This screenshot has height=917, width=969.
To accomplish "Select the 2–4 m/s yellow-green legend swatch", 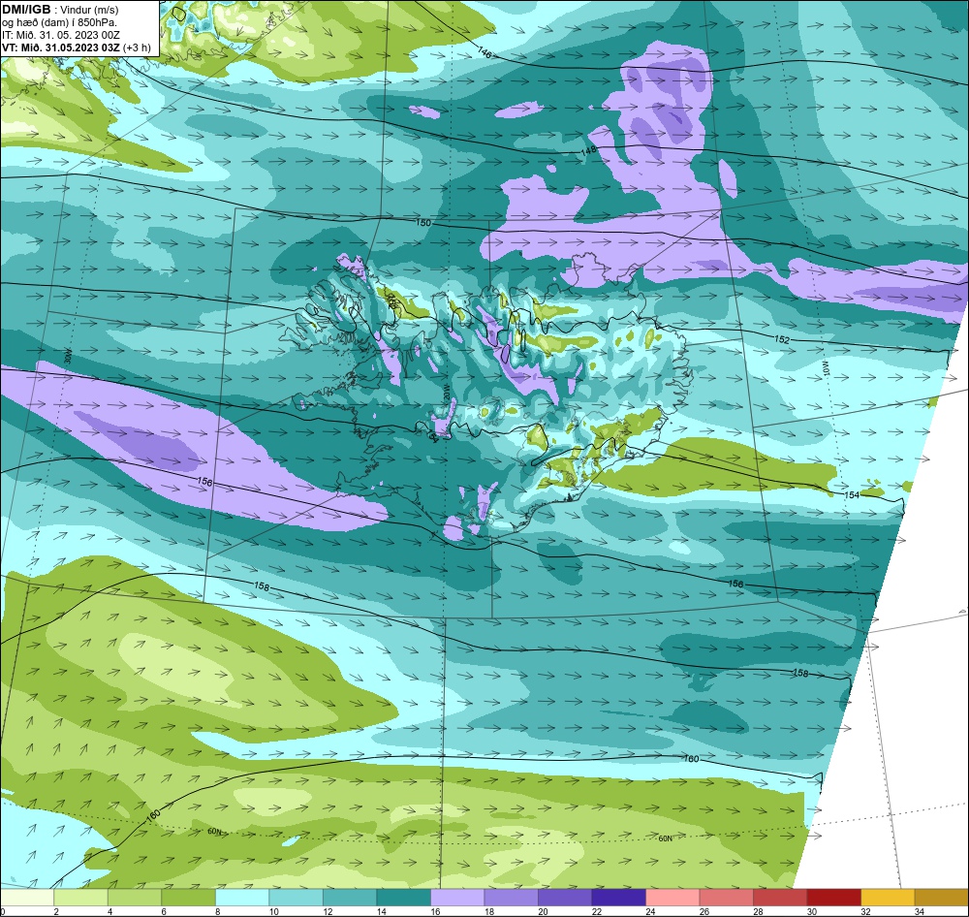I will [81, 898].
